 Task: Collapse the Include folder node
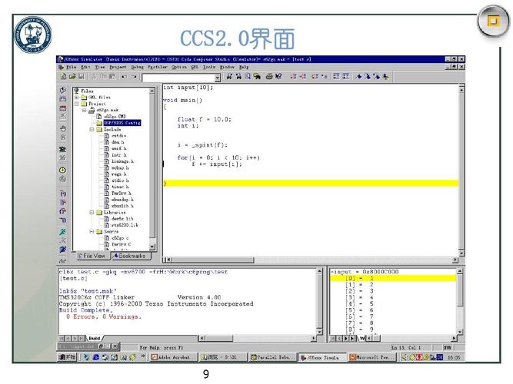(x=92, y=130)
